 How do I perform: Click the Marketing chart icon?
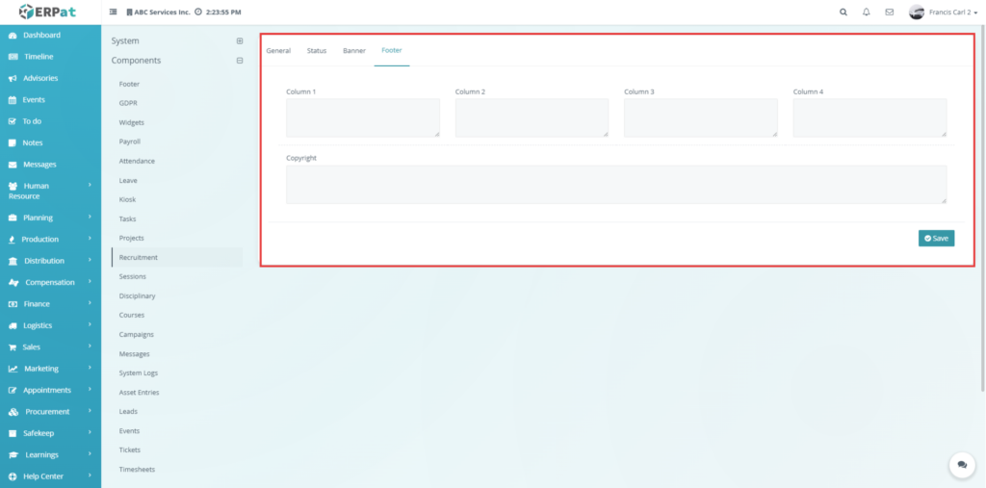tap(13, 370)
